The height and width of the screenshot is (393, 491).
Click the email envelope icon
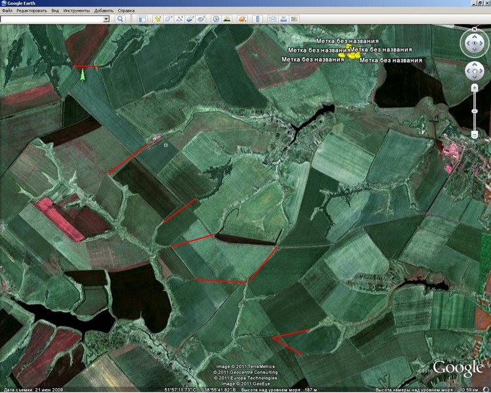(272, 20)
